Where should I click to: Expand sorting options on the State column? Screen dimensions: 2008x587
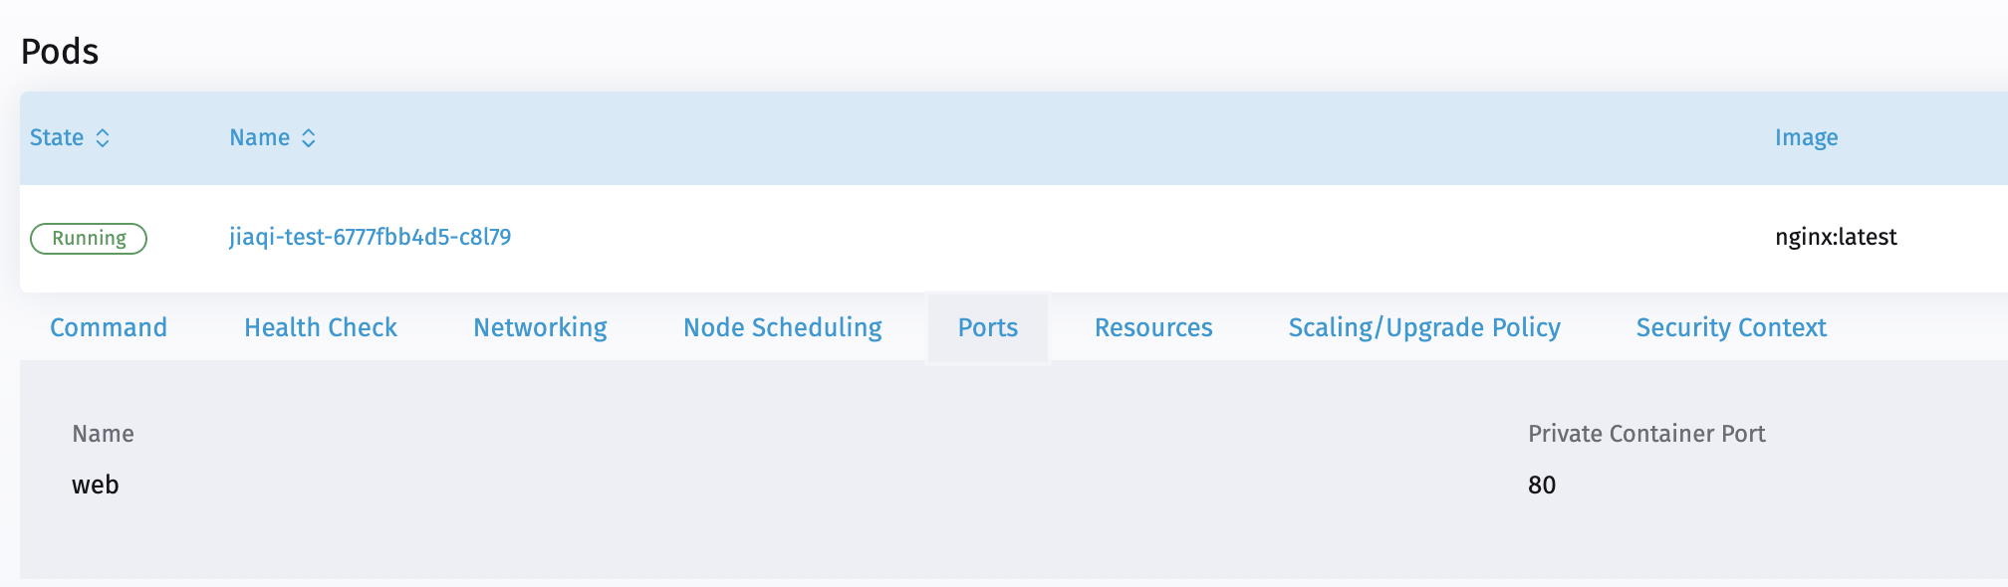(104, 138)
